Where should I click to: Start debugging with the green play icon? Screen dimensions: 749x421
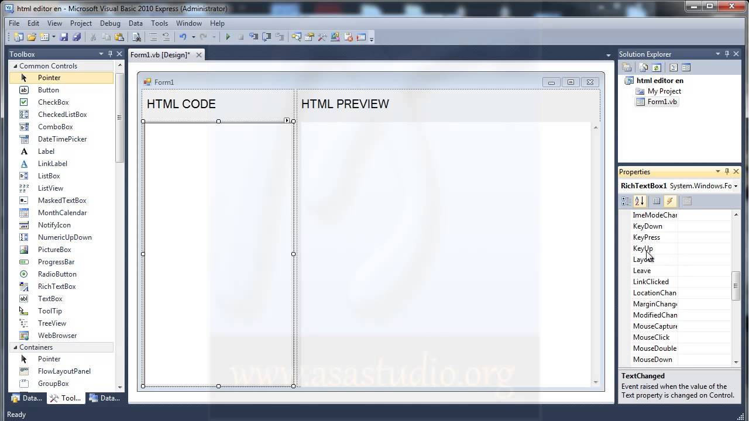[228, 37]
